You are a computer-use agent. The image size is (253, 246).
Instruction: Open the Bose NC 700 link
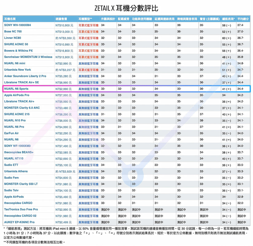pos(13,31)
